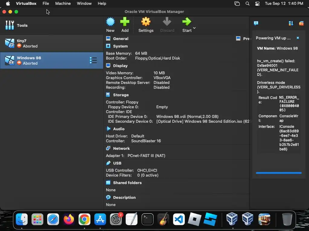Image resolution: width=309 pixels, height=231 pixels.
Task: Open the VirtualBox application menu
Action: 26,4
